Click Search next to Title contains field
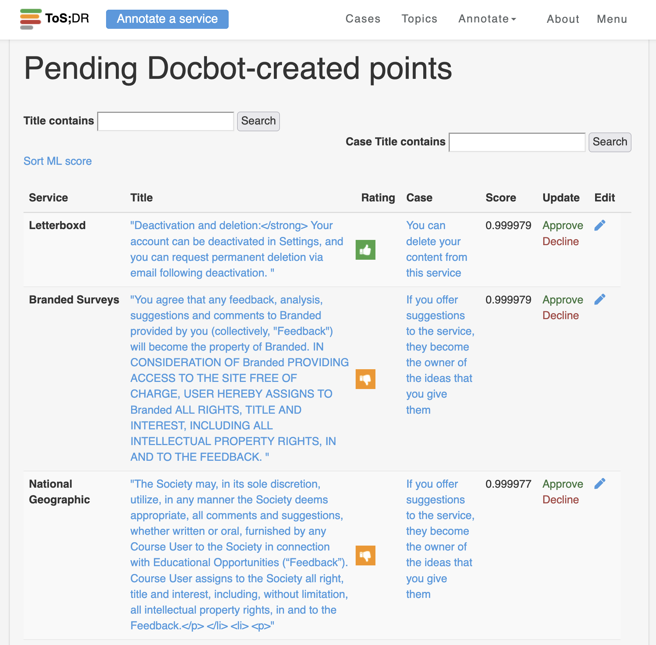The image size is (656, 645). [x=258, y=121]
